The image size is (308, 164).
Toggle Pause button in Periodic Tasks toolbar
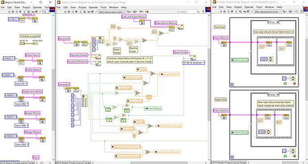[x=232, y=12]
